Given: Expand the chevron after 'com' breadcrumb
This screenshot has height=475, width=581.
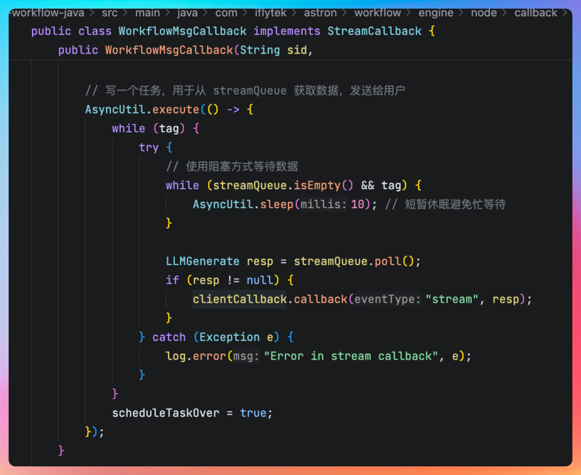Looking at the screenshot, I should tap(246, 13).
